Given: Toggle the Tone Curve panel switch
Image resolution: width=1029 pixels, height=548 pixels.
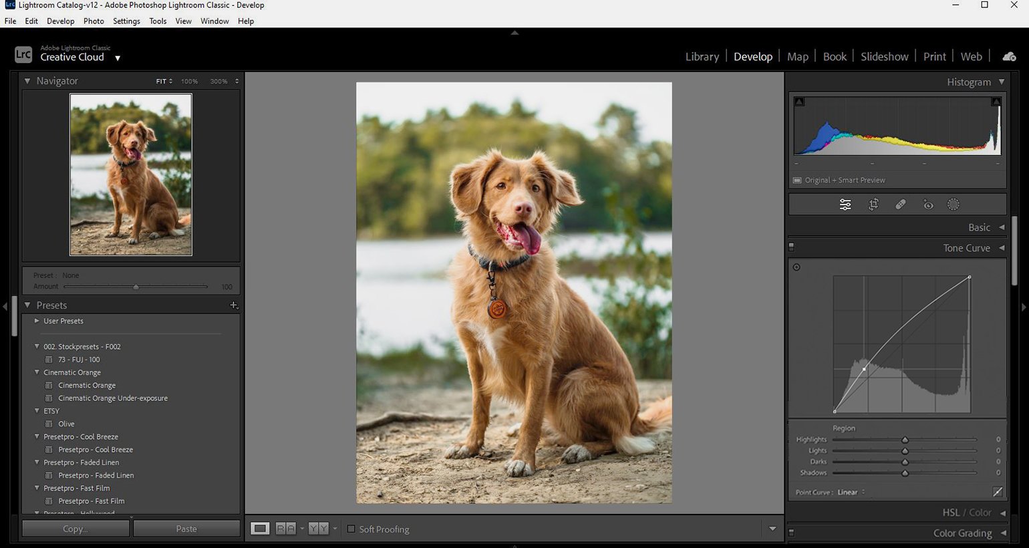Looking at the screenshot, I should (792, 247).
